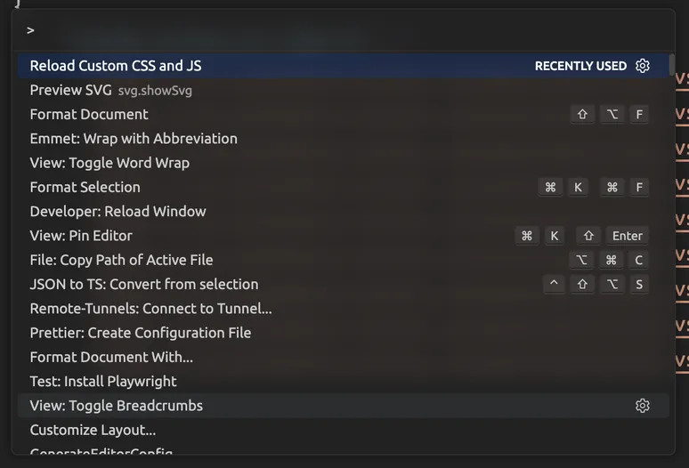Open Format Document With... option
This screenshot has width=689, height=468.
[111, 357]
